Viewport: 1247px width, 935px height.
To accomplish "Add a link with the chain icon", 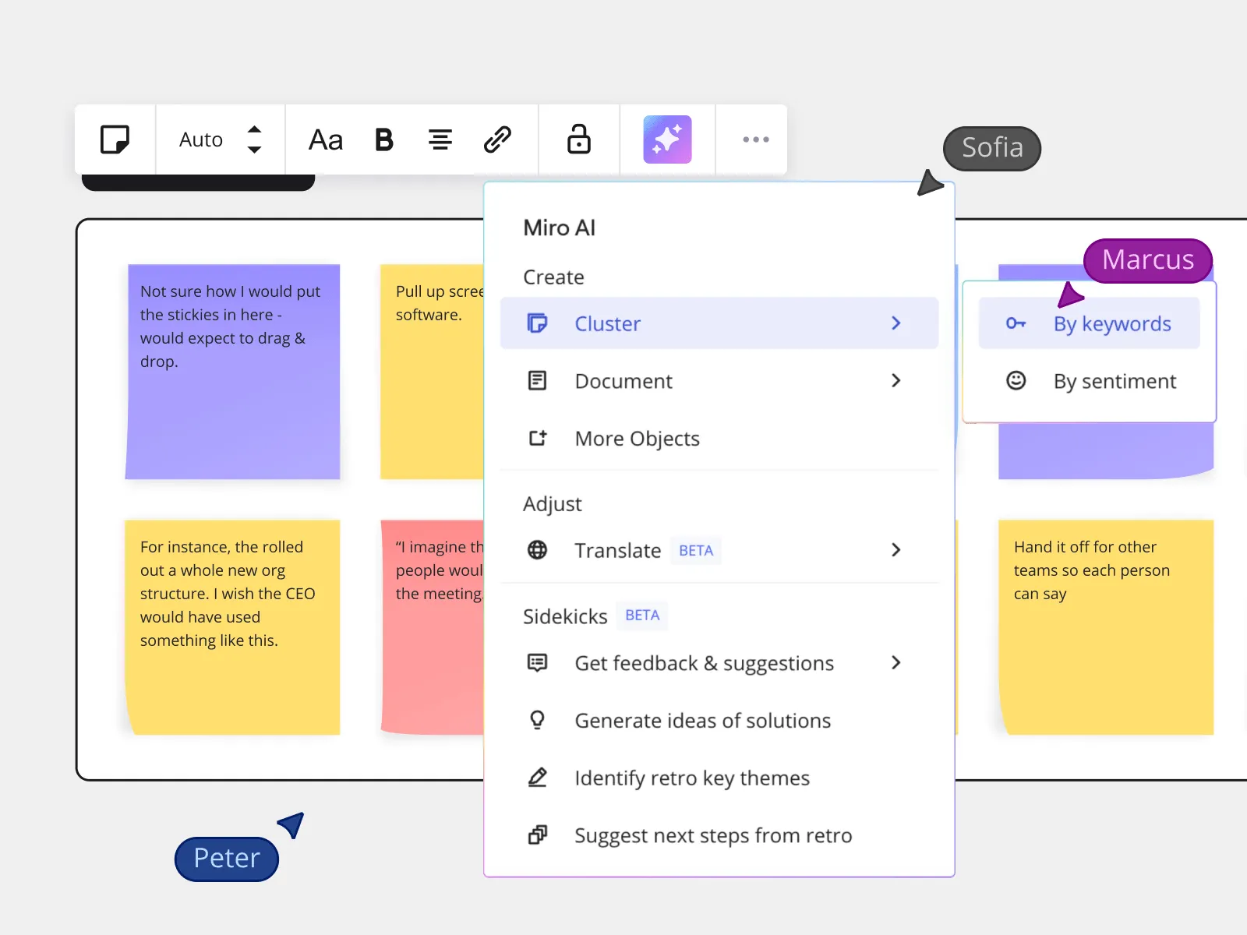I will pyautogui.click(x=497, y=139).
